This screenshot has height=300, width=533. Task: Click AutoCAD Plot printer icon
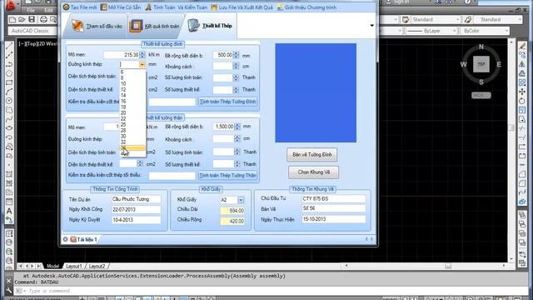tap(43, 19)
